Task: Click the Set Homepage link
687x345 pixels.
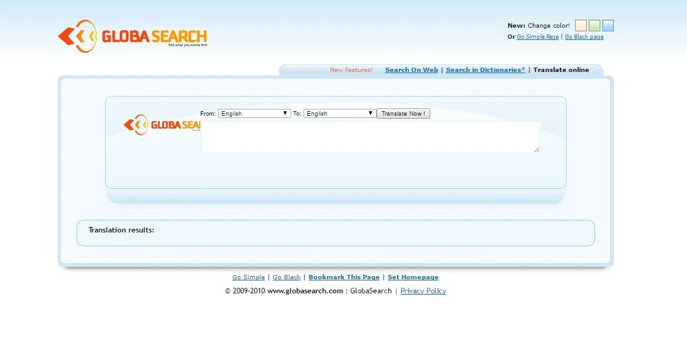Action: coord(413,277)
